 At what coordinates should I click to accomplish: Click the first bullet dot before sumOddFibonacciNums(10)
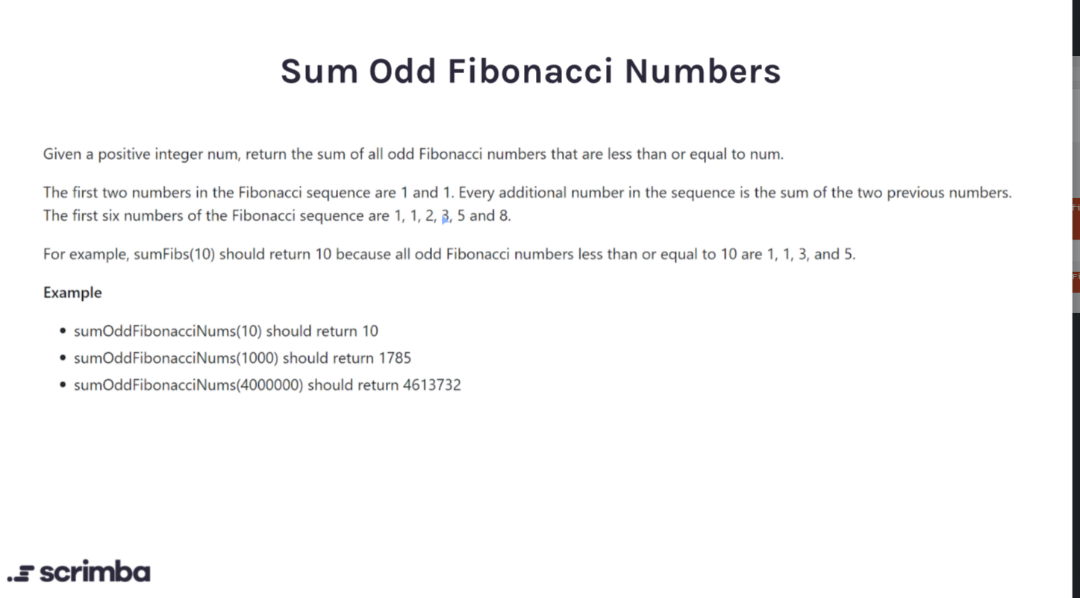point(63,331)
